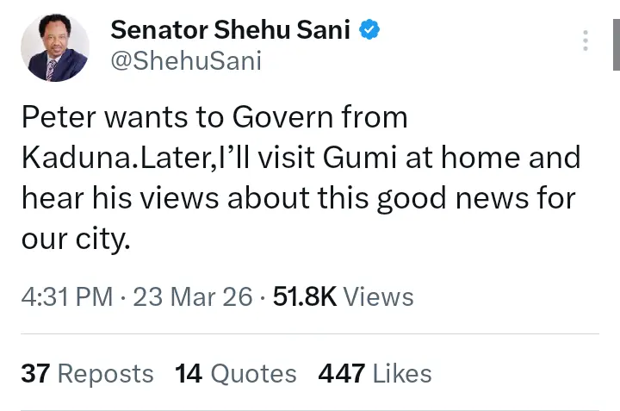620x411 pixels.
Task: View the 51.8K Views analytics
Action: tap(343, 297)
